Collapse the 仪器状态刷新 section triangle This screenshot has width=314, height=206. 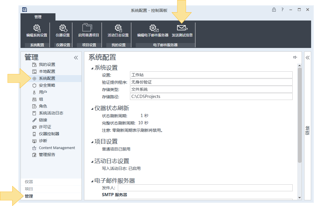pos(92,109)
